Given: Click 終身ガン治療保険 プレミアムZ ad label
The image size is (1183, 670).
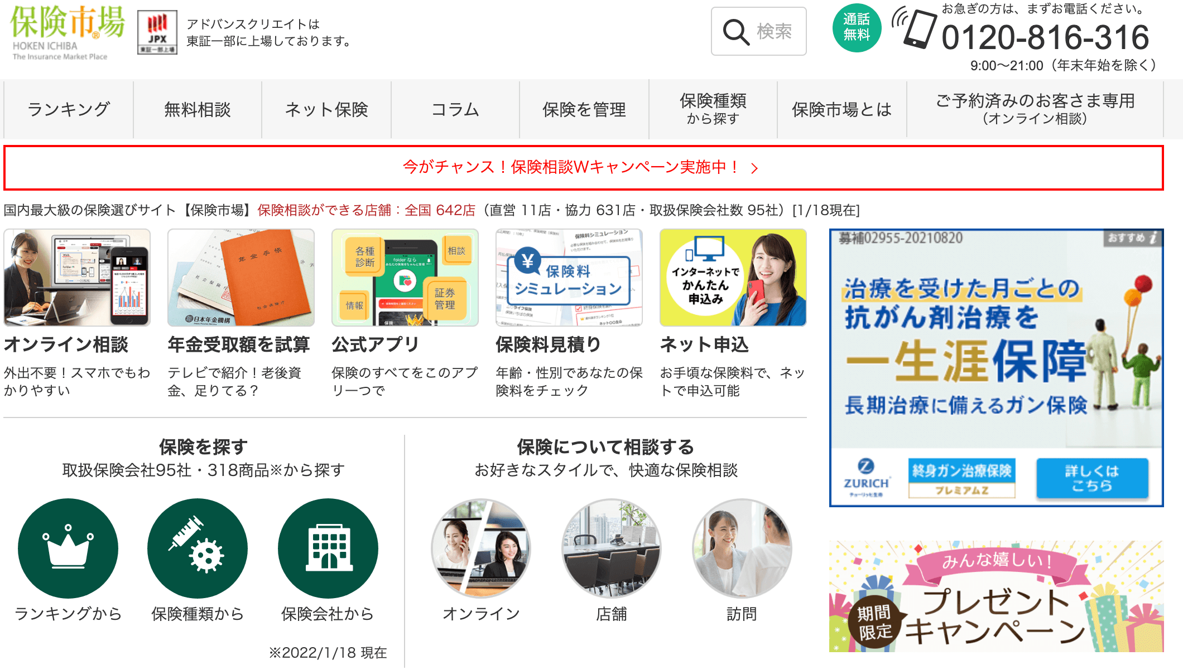Looking at the screenshot, I should (962, 478).
